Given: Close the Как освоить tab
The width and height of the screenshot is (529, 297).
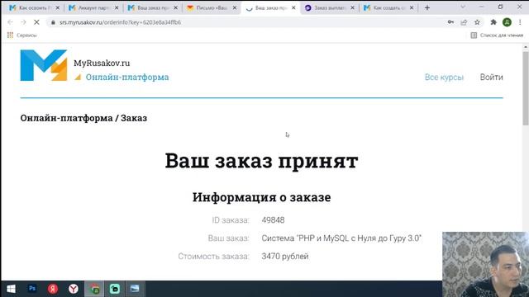Looking at the screenshot, I should point(57,7).
